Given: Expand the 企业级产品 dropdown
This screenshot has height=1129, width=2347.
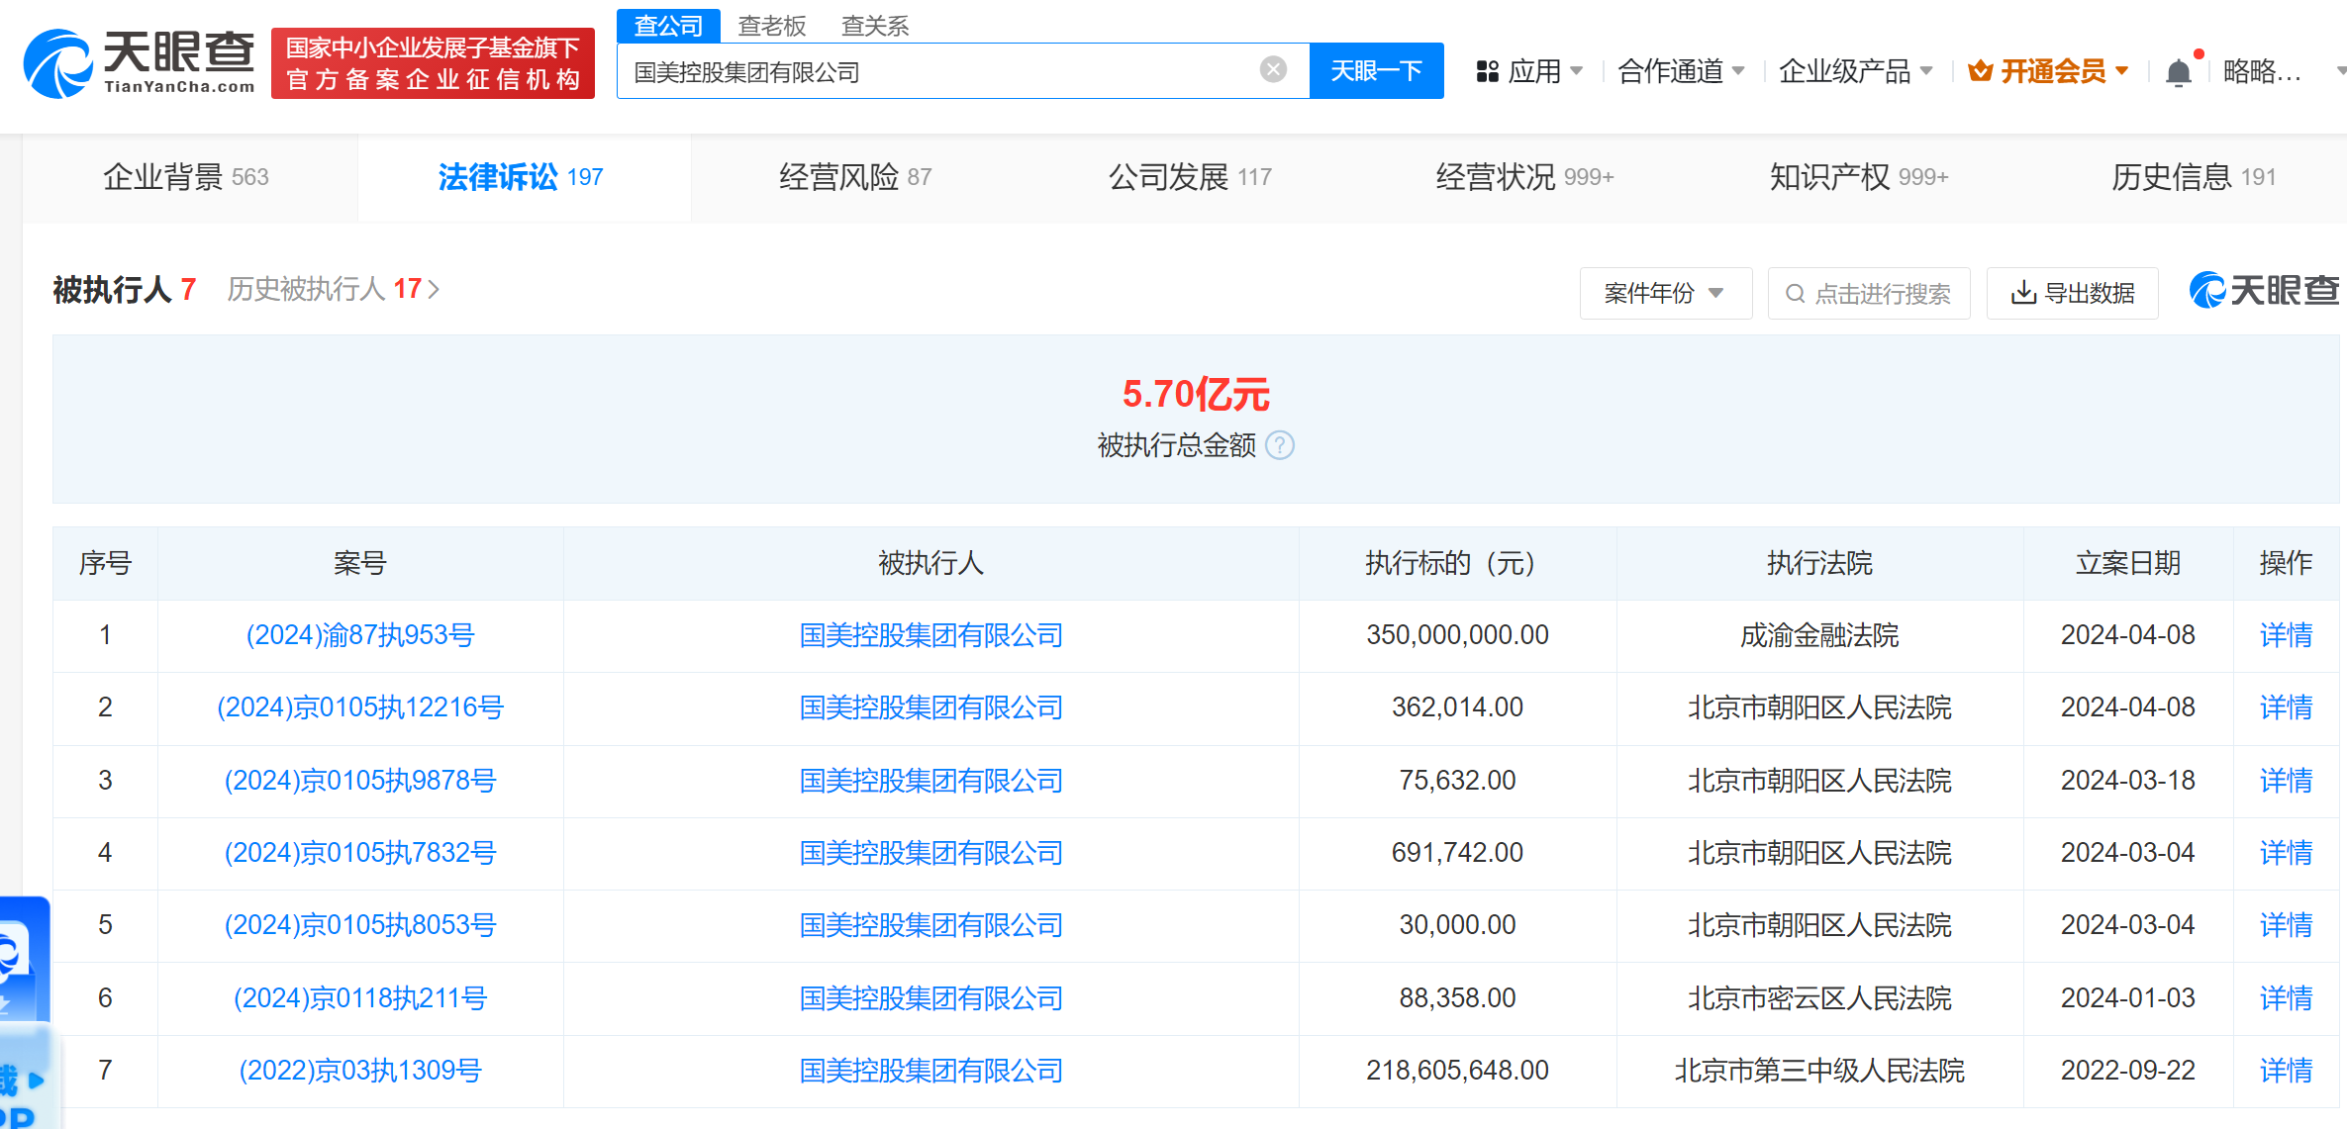Looking at the screenshot, I should point(1856,71).
